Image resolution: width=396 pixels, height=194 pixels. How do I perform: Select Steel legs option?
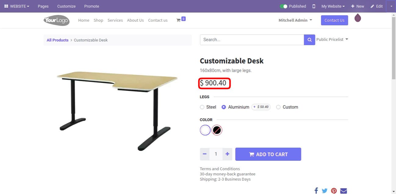[x=202, y=107]
